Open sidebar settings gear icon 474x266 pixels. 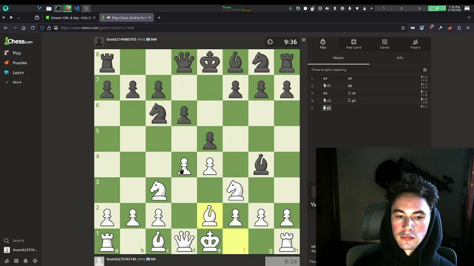pyautogui.click(x=35, y=261)
